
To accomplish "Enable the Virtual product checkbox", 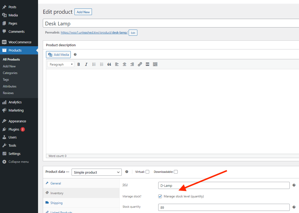I will point(147,172).
